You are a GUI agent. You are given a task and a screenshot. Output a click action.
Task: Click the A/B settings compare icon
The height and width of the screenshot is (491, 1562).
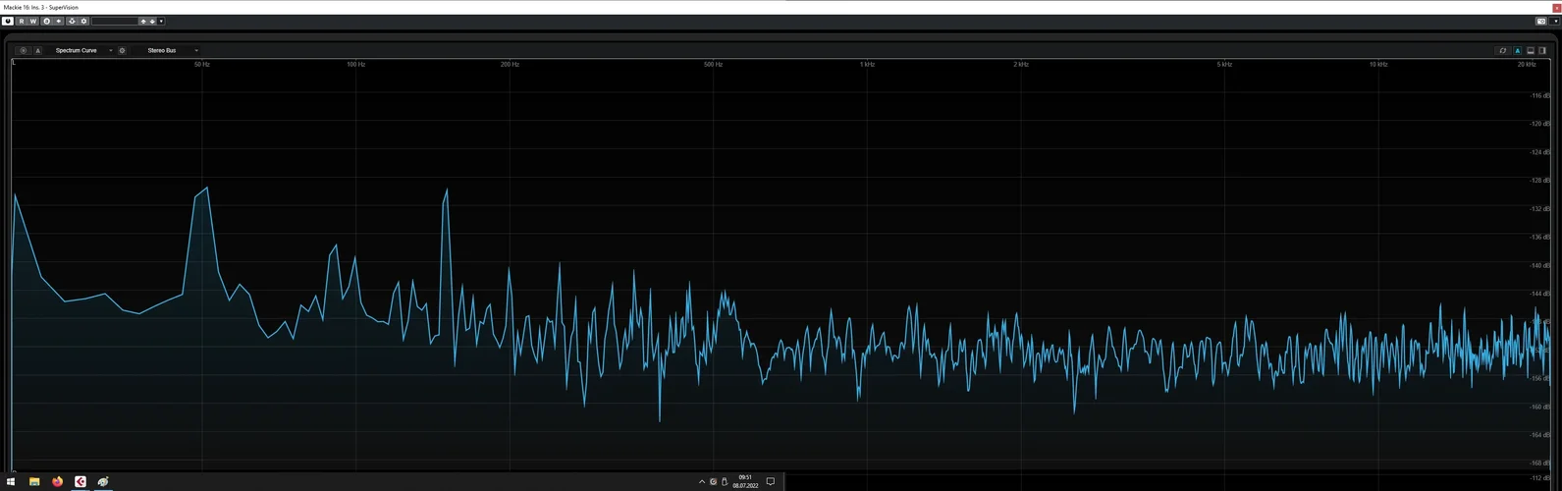coord(46,21)
